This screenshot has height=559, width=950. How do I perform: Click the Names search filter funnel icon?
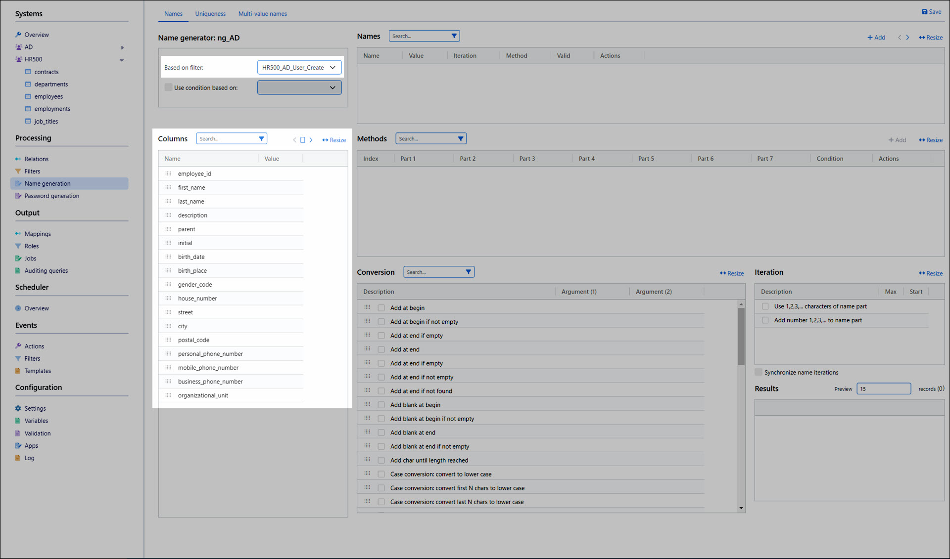[454, 36]
